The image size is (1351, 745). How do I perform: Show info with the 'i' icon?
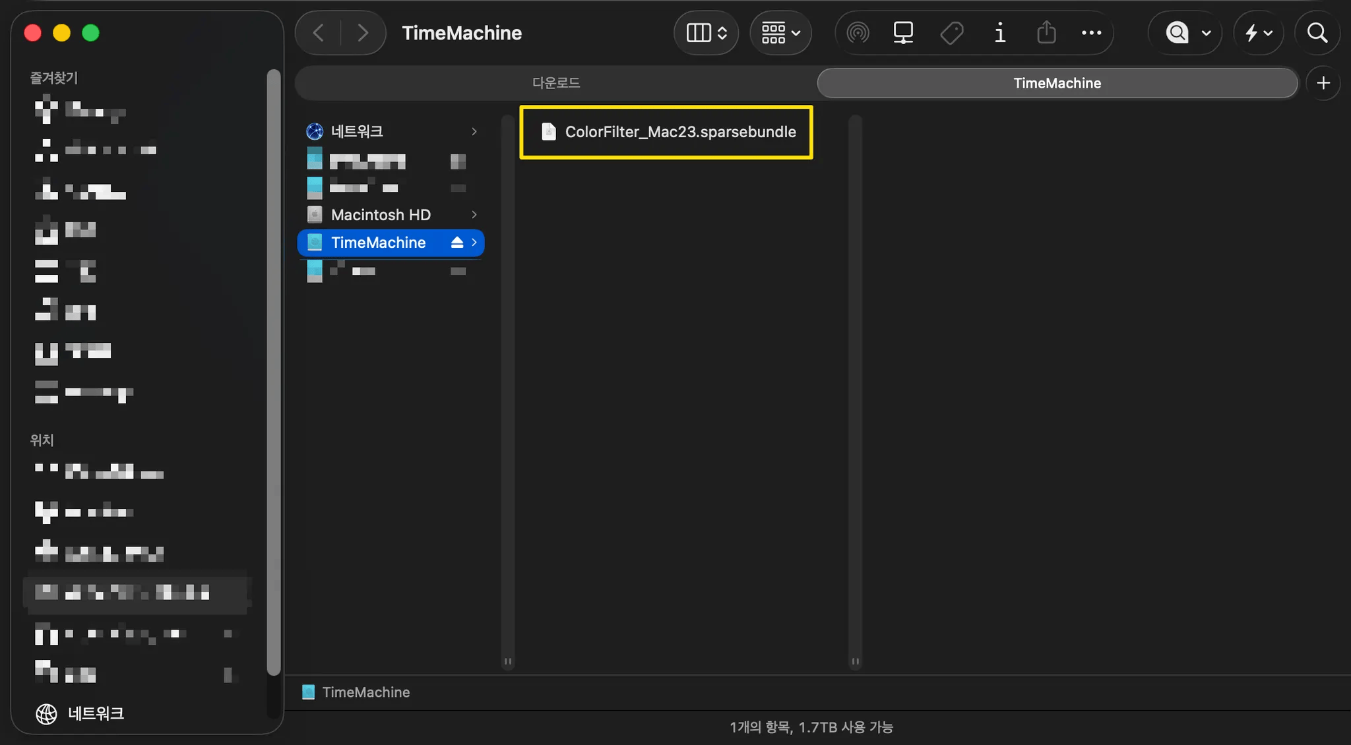click(x=1000, y=32)
